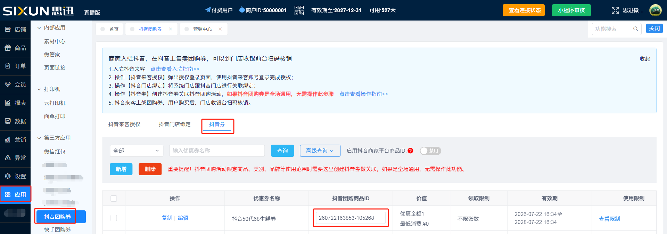This screenshot has height=234, width=667.
Task: Open the 报表 sidebar section
Action: [x=15, y=103]
